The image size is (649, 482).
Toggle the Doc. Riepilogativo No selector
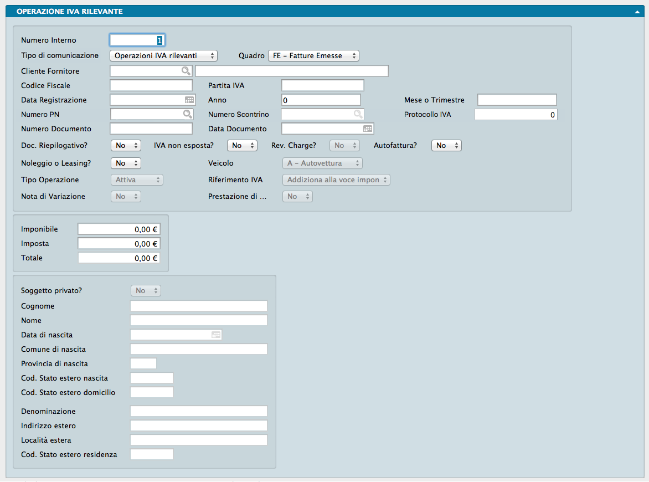126,145
